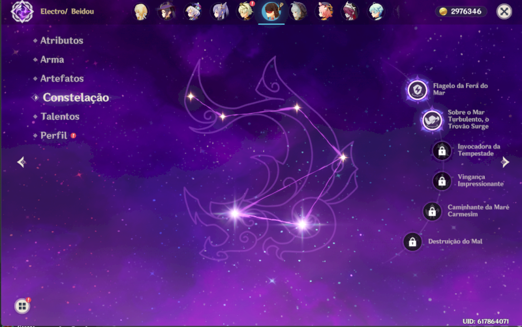Click the Mora coin balance 2976346

(x=461, y=12)
